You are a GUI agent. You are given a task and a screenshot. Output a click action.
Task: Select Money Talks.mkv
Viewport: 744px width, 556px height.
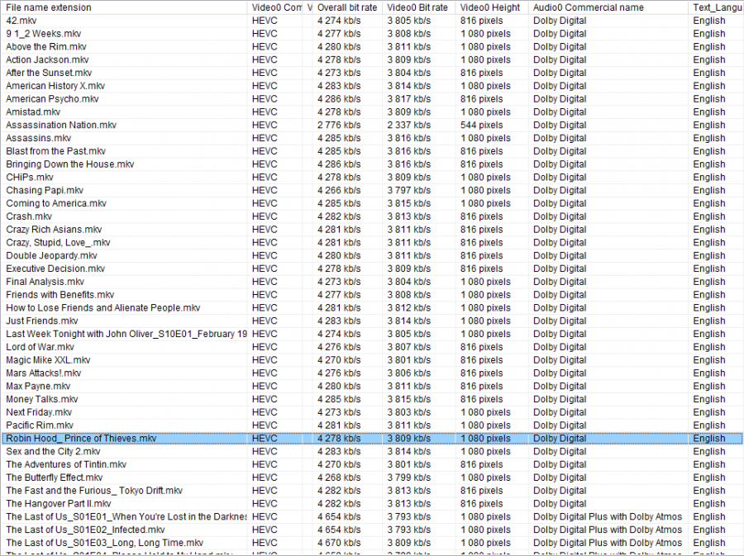coord(42,399)
